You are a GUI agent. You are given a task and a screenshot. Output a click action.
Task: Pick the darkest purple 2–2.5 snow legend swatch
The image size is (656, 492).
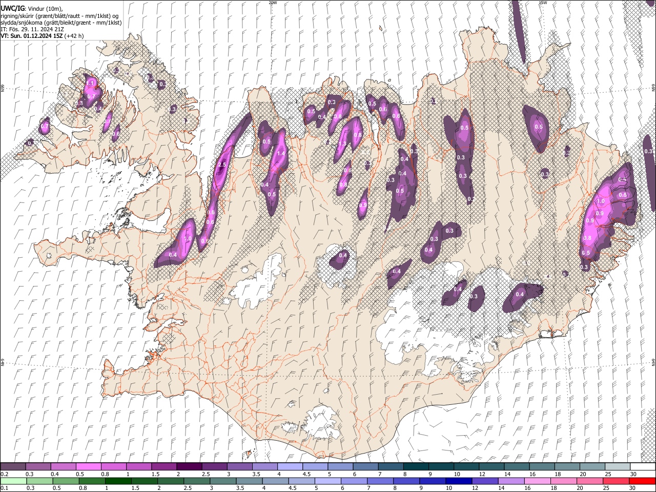(189, 467)
